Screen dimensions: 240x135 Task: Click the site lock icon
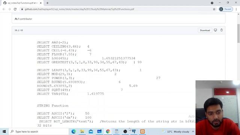22,9
